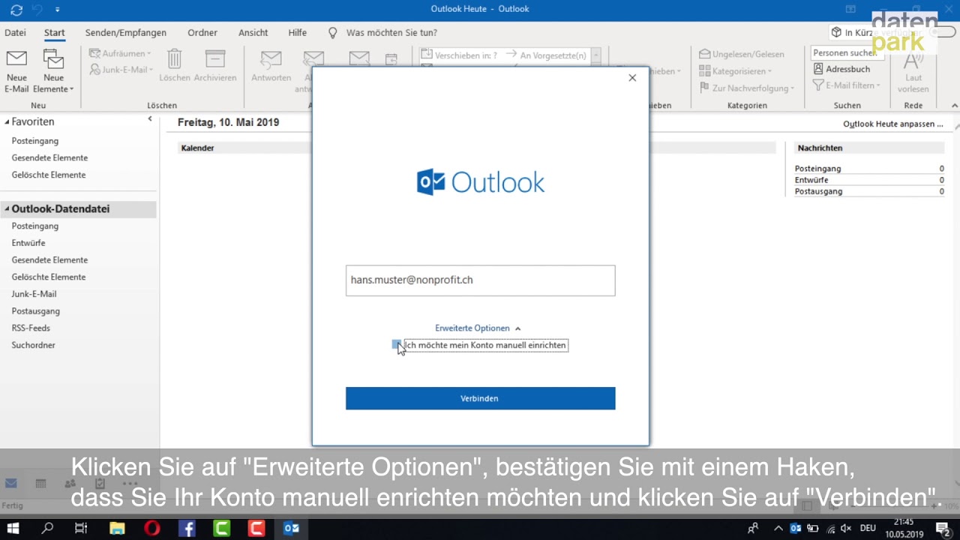
Task: Click the green Camtasia taskbar icon
Action: click(222, 529)
